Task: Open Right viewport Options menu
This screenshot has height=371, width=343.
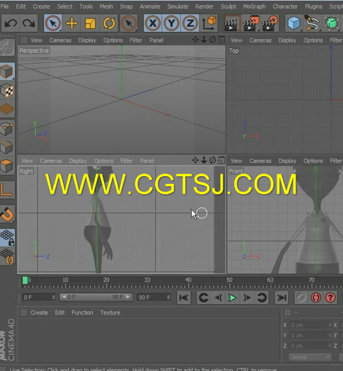Action: [103, 161]
